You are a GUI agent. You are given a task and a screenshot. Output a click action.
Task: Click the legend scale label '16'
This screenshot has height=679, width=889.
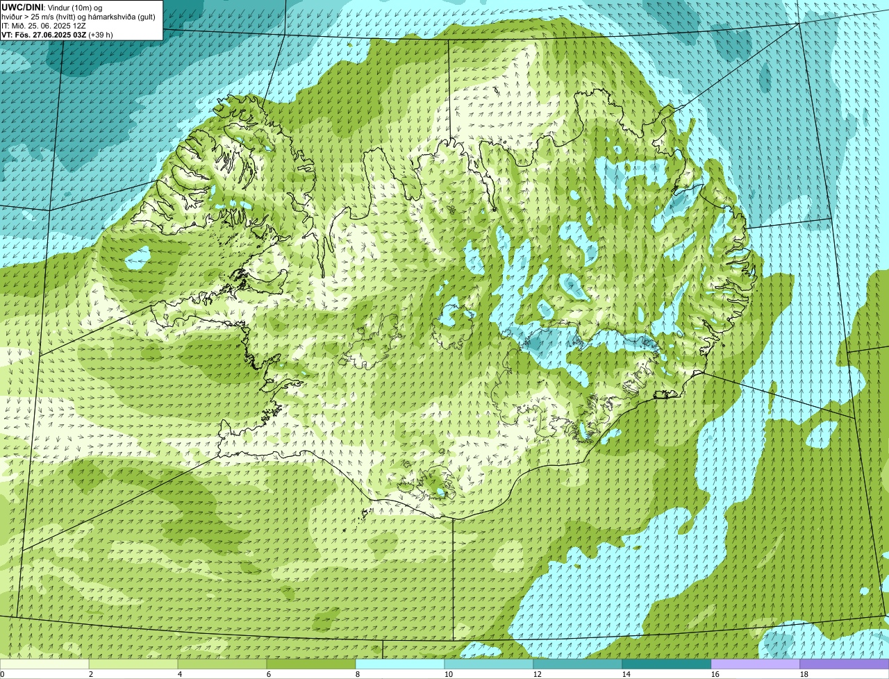coord(715,674)
